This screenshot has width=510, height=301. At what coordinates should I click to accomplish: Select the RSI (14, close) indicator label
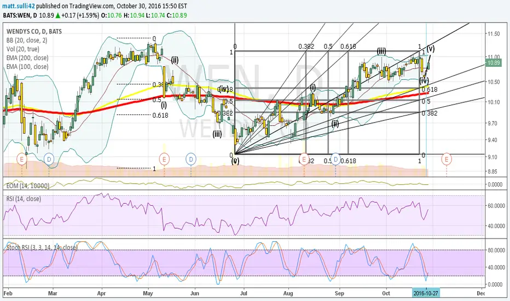pos(24,199)
